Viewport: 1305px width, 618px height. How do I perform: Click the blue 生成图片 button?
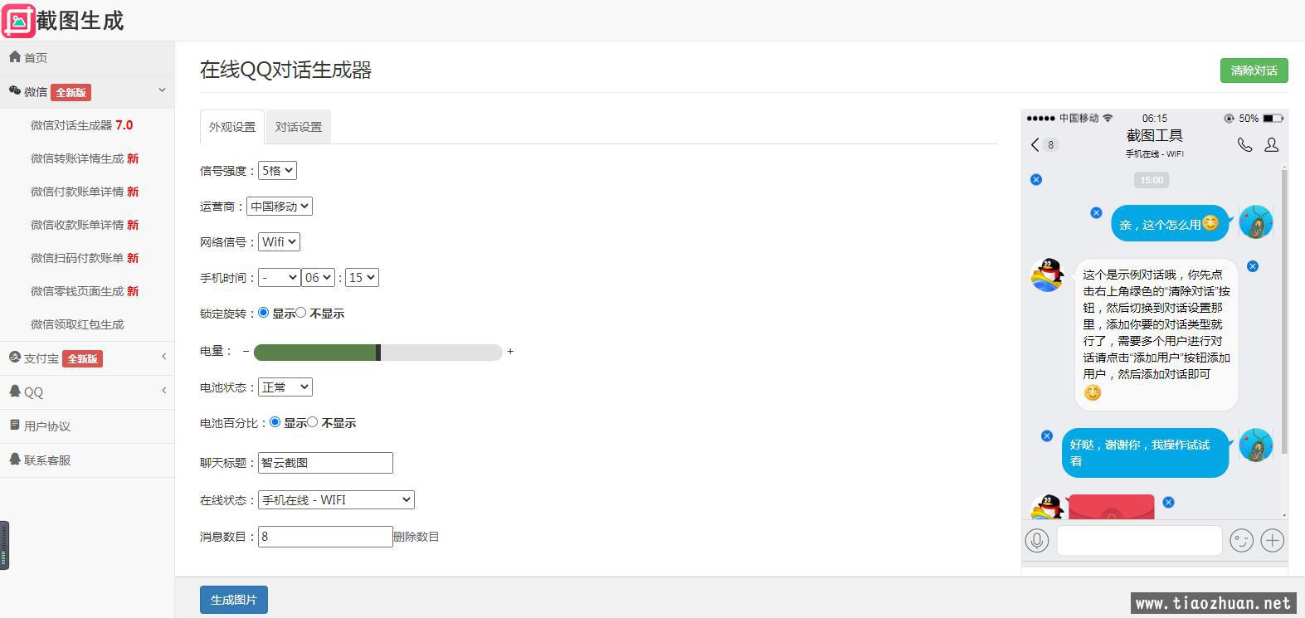click(x=234, y=600)
